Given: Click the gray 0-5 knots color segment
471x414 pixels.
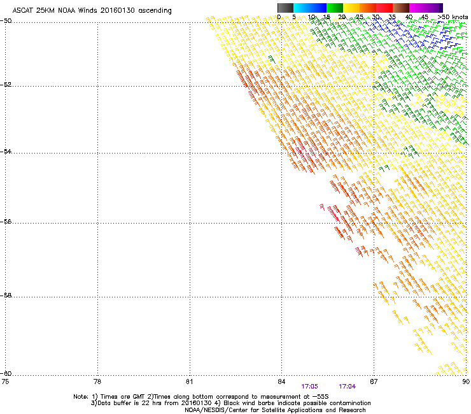Looking at the screenshot, I should (x=285, y=8).
